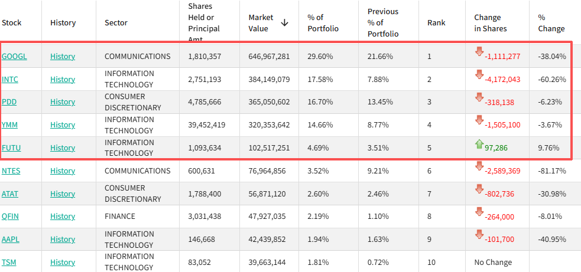Sort by the % of Portfolio header
Screen dimensions: 581x272
323,23
